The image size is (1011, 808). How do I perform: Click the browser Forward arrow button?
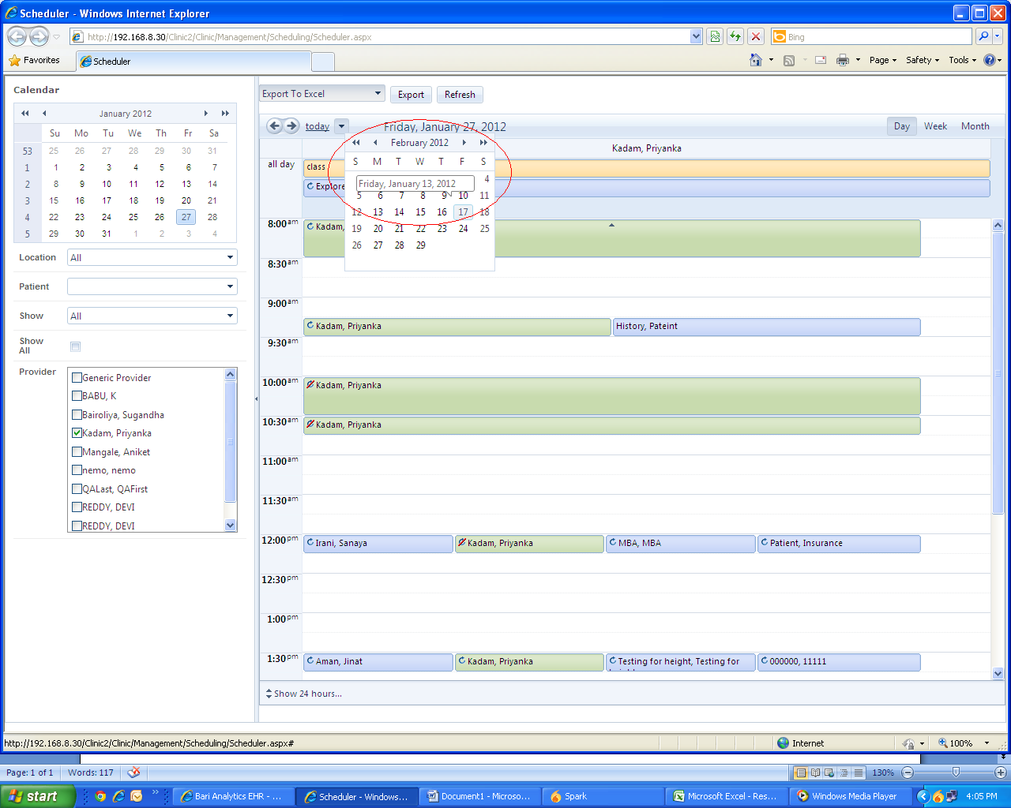coord(39,36)
